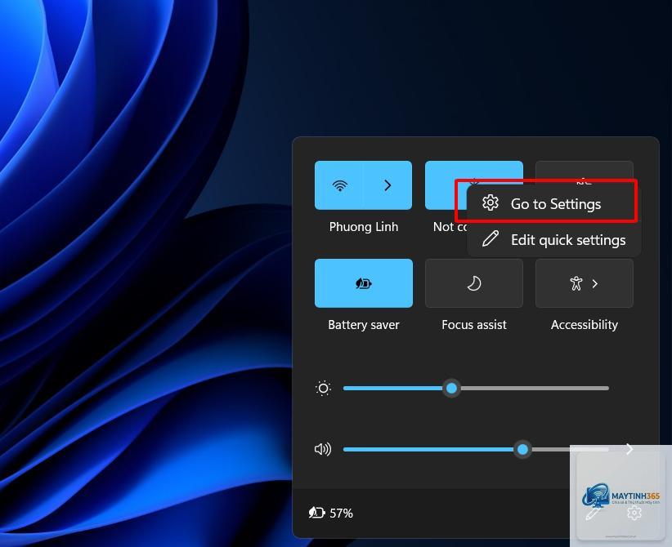
Task: Choose Go to Settings in the context menu
Action: pyautogui.click(x=553, y=204)
